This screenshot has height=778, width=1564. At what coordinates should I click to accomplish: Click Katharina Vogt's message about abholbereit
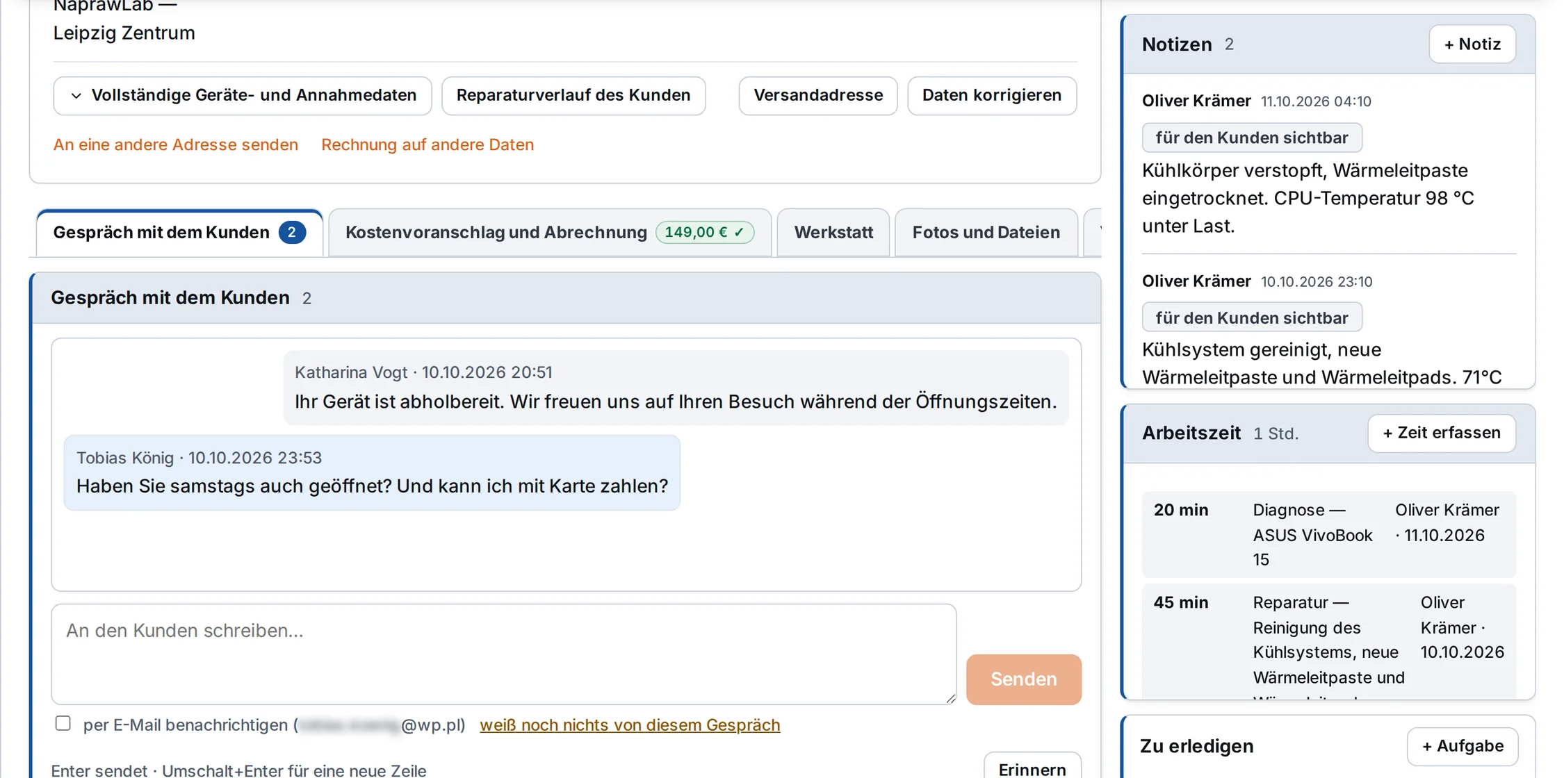point(676,387)
